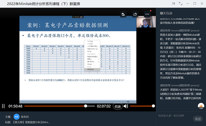Image resolution: width=206 pixels, height=126 pixels.
Task: Open the three-dots more options button
Action: pyautogui.click(x=147, y=14)
